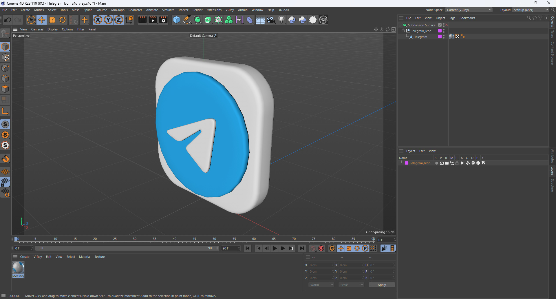Add Subdivision Surface generator icon
The height and width of the screenshot is (299, 556).
coord(197,20)
